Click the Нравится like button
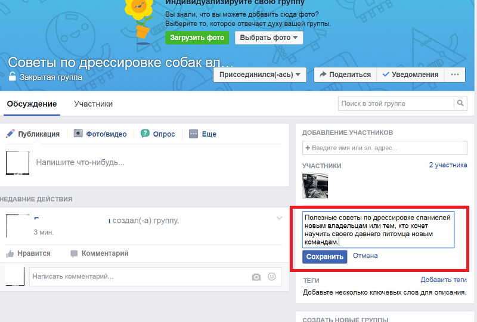 28,253
